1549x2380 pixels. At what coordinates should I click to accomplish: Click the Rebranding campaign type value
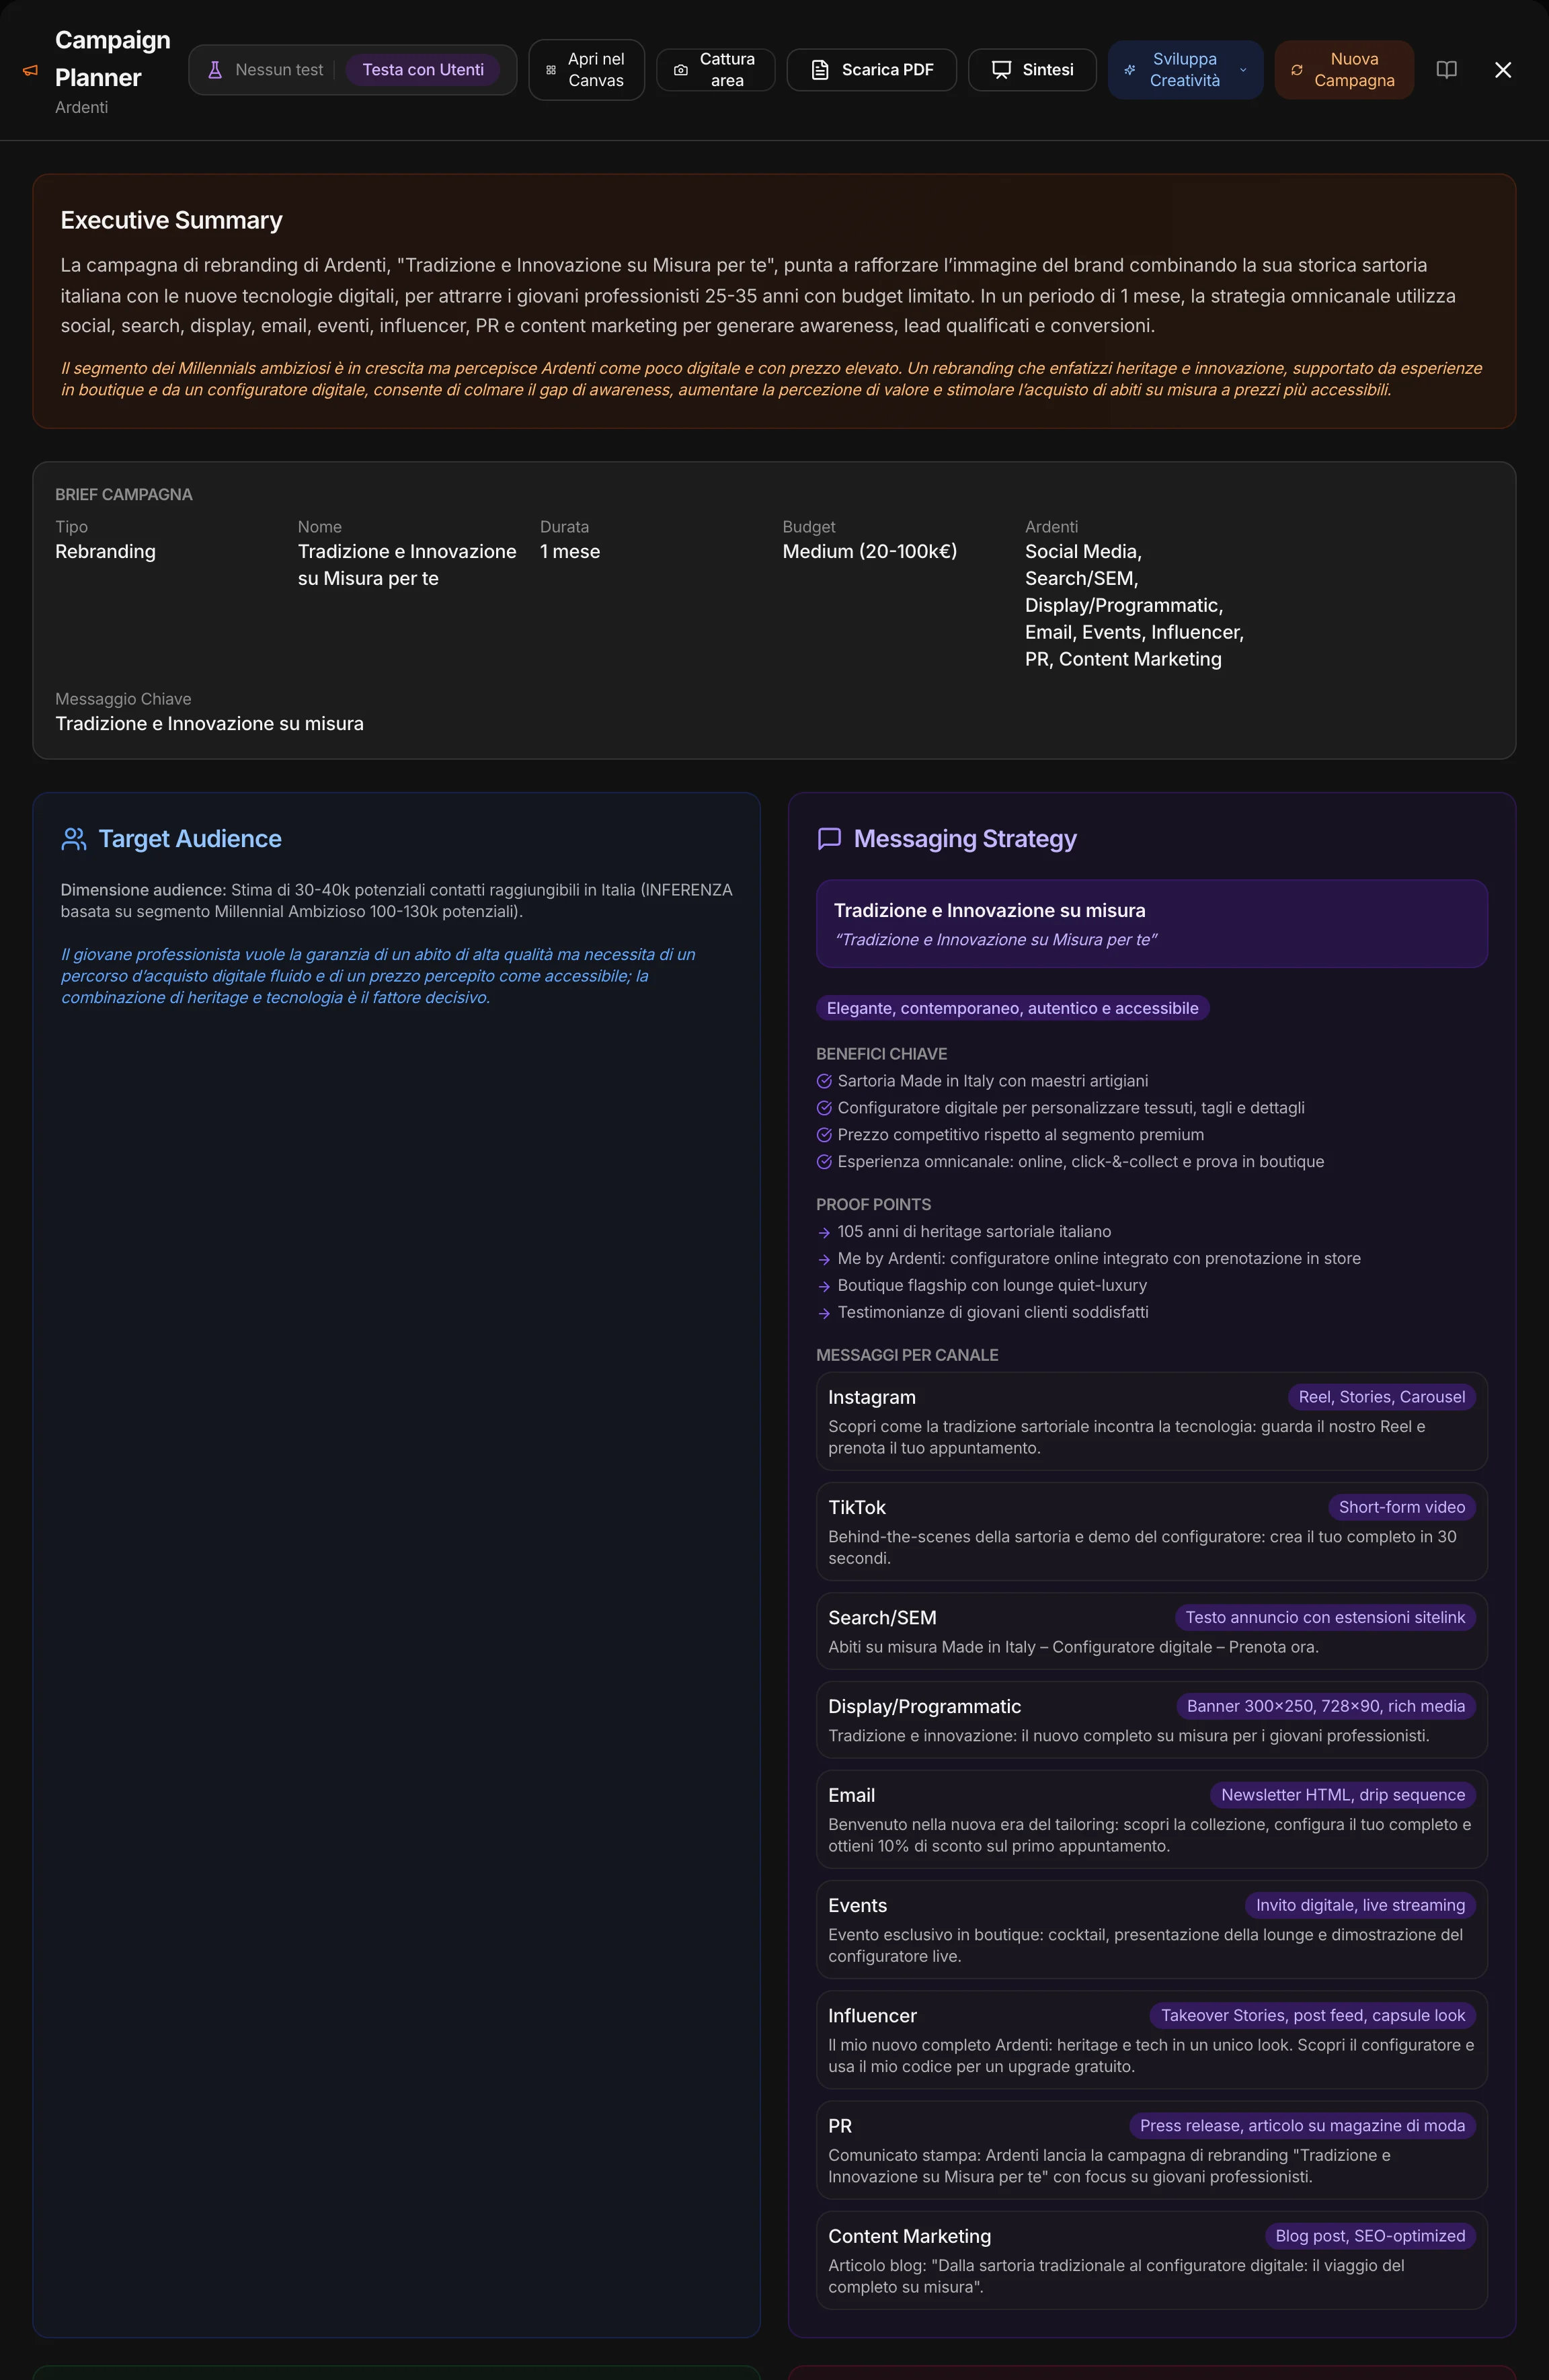[x=105, y=551]
